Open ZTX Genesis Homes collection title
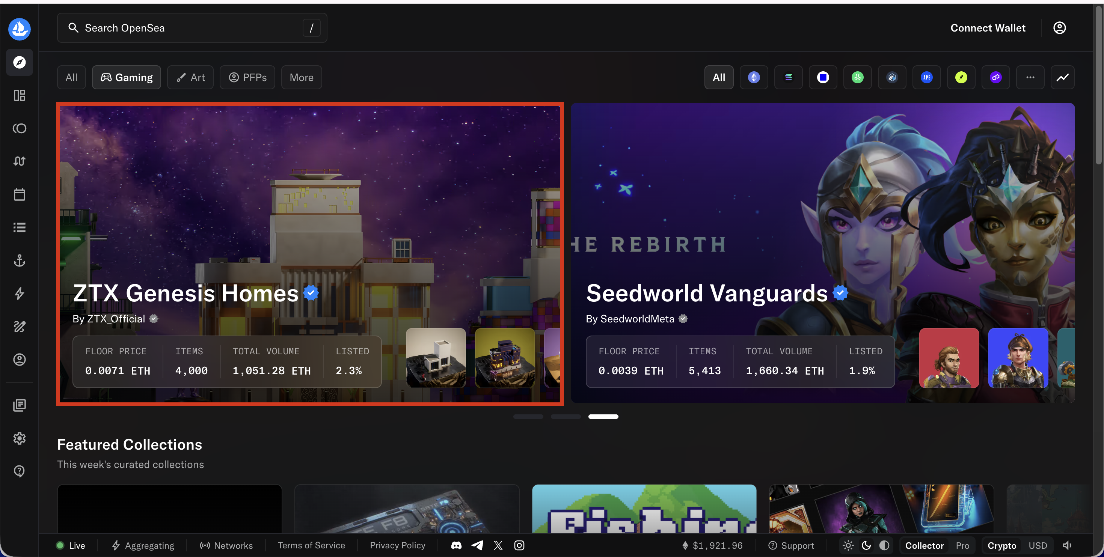This screenshot has width=1104, height=557. 185,293
